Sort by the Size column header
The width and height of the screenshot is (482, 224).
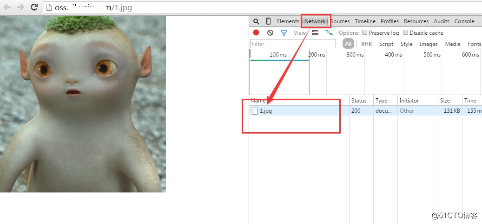coord(450,100)
